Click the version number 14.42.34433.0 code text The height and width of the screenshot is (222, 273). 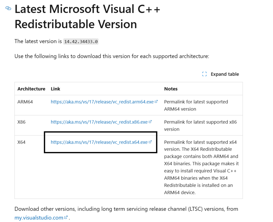(x=81, y=42)
